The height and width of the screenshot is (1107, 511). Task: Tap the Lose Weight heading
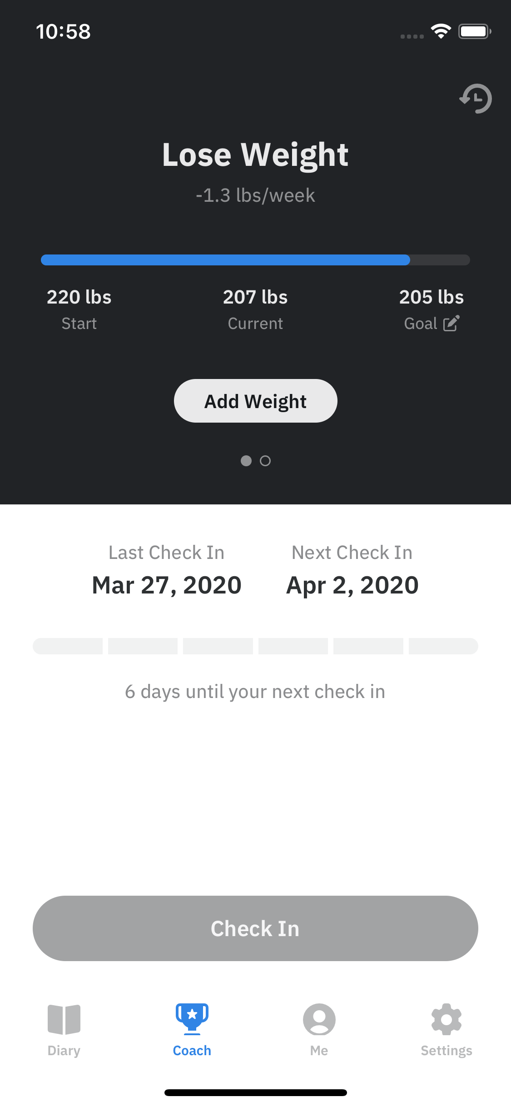(x=255, y=155)
